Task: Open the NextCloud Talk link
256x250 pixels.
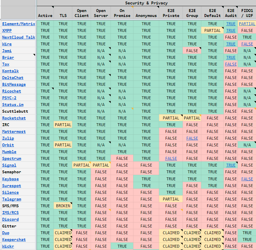Action: pos(18,37)
